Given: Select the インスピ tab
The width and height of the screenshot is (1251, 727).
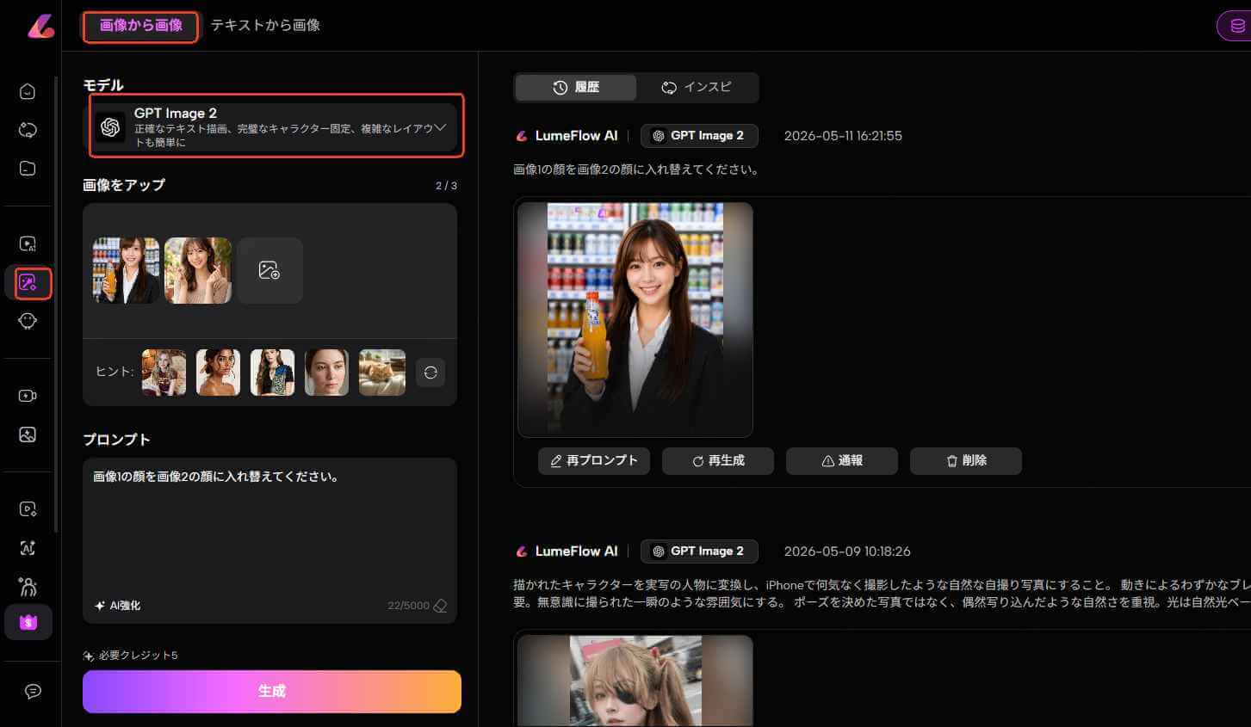Looking at the screenshot, I should coord(697,87).
